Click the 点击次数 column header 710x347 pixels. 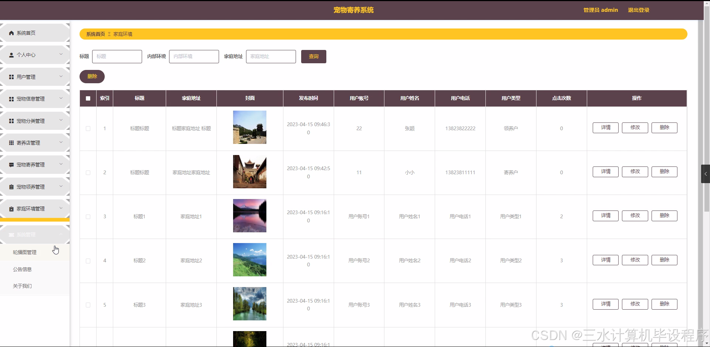pyautogui.click(x=561, y=98)
